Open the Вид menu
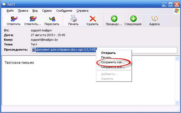Image resolution: width=181 pixels, height=113 pixels. (35, 11)
